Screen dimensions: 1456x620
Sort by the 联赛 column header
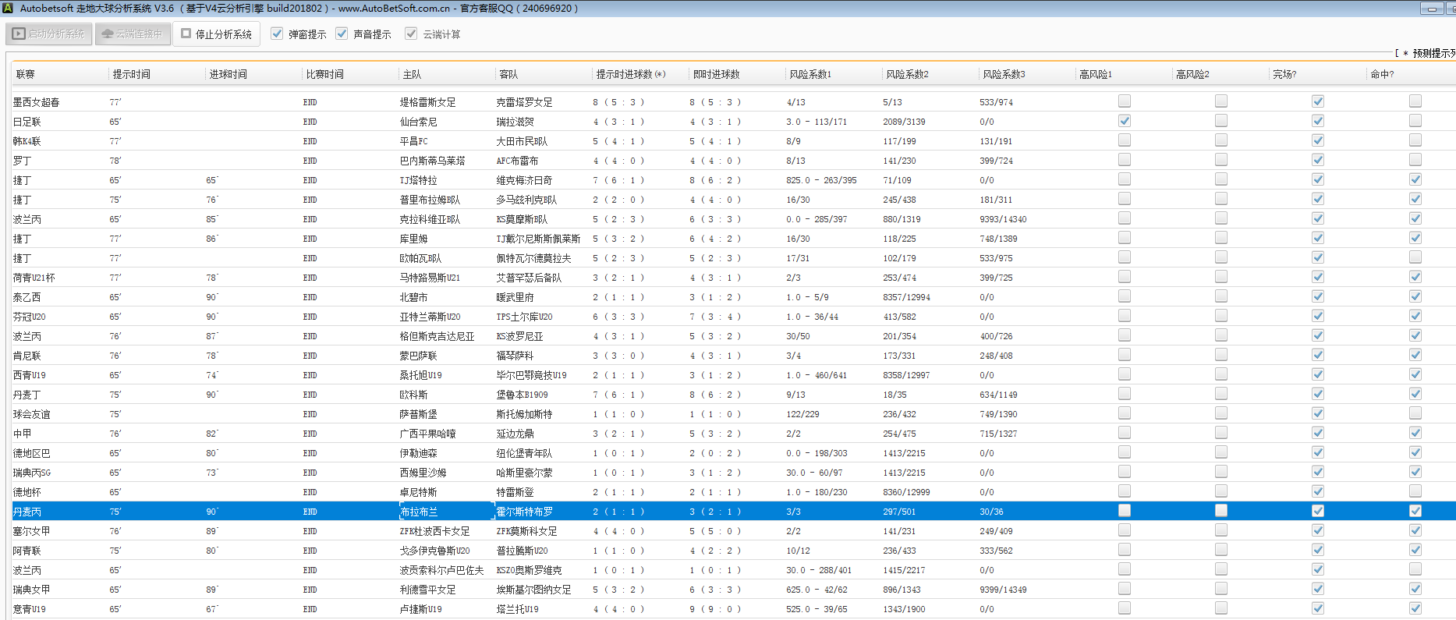(26, 74)
